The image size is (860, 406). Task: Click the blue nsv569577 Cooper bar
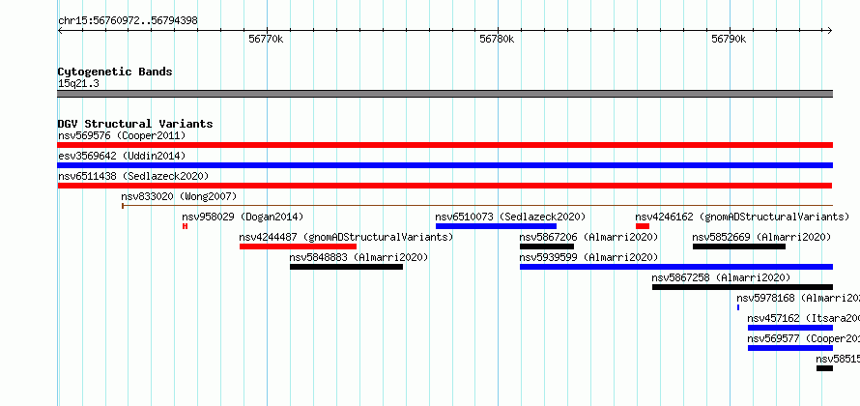pos(790,348)
